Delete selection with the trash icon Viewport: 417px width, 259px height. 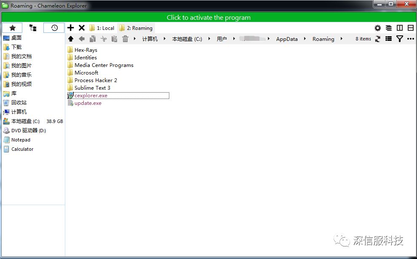[x=125, y=39]
